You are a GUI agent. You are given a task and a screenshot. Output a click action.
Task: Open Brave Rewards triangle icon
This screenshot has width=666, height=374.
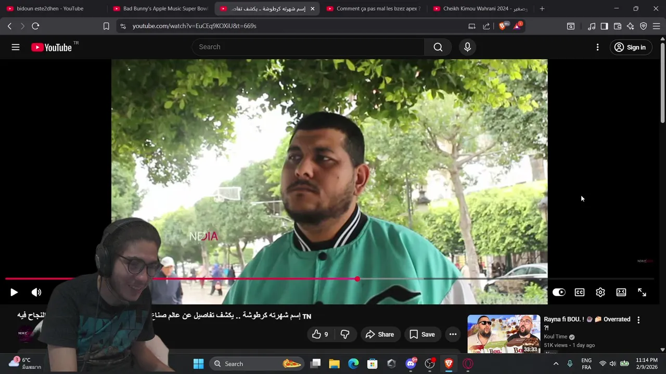pyautogui.click(x=517, y=26)
